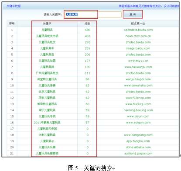Open keyword 儿童玩具店

47,55
